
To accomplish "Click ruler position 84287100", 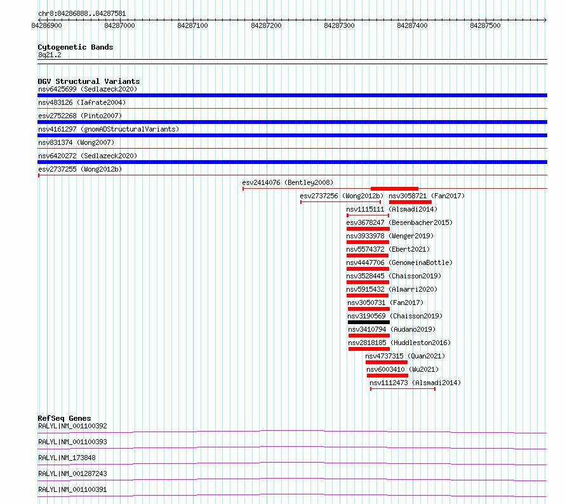I will pos(193,25).
